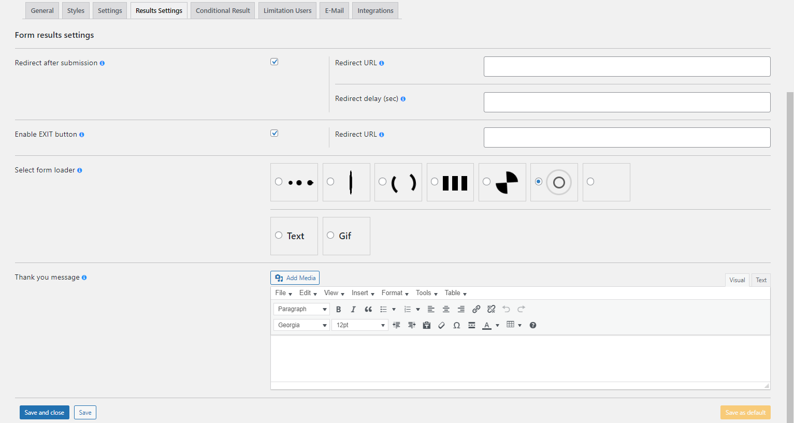Select the Text loader option
The width and height of the screenshot is (794, 423).
pos(279,235)
